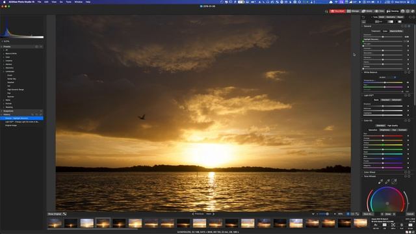Screen dimensions: 416x234
Task: Open the Tools menu
Action: coord(68,2)
